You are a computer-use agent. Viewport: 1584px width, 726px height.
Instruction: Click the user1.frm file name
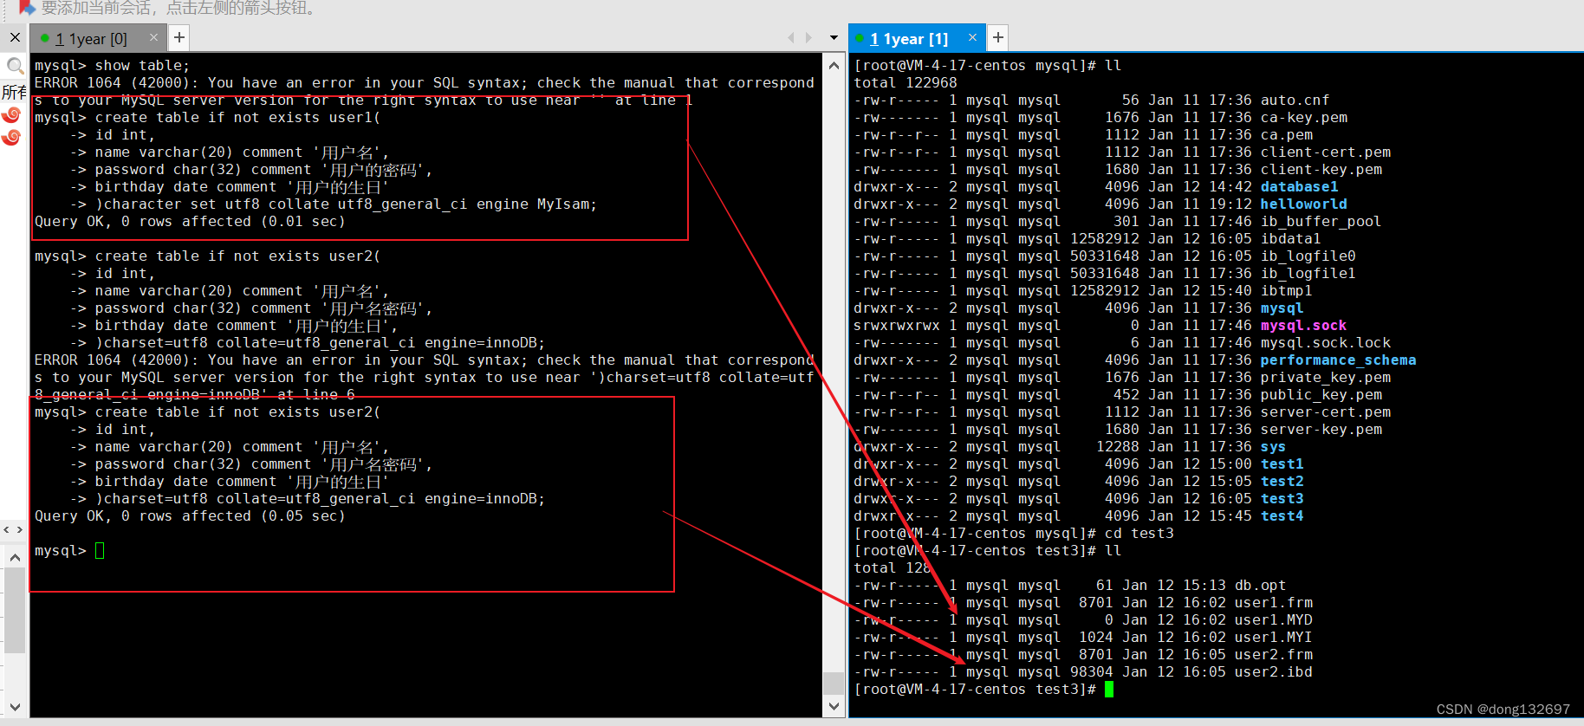pos(1273,603)
